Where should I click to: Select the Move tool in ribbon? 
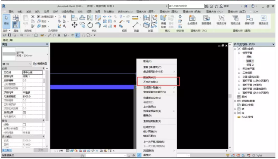point(74,25)
